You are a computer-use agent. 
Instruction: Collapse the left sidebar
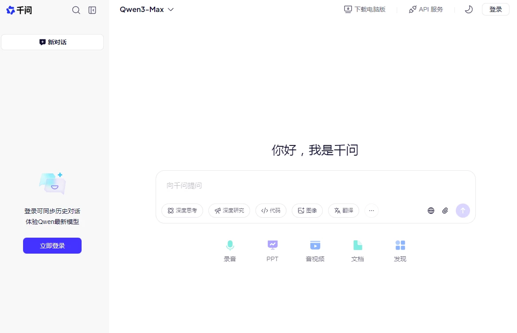pos(92,9)
